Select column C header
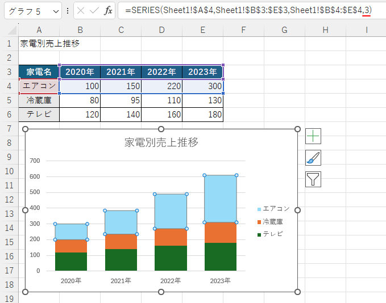Screen dimensions: 386x303 121,30
